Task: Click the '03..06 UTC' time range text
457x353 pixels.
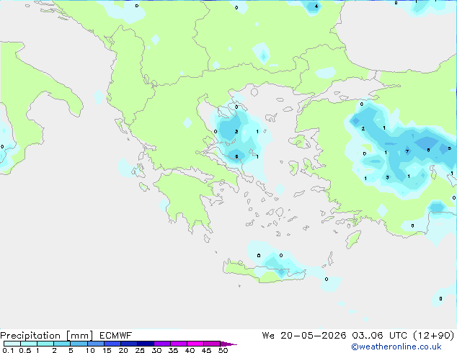Action: pos(379,336)
